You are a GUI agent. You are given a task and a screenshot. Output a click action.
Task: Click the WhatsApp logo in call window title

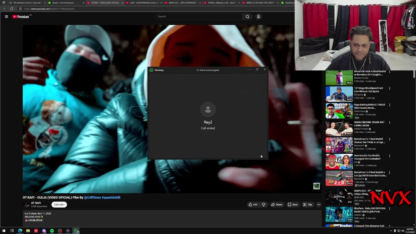pos(151,70)
